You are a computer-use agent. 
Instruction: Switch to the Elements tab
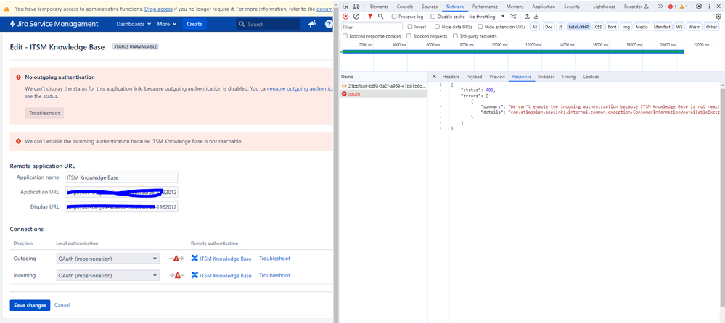point(379,7)
